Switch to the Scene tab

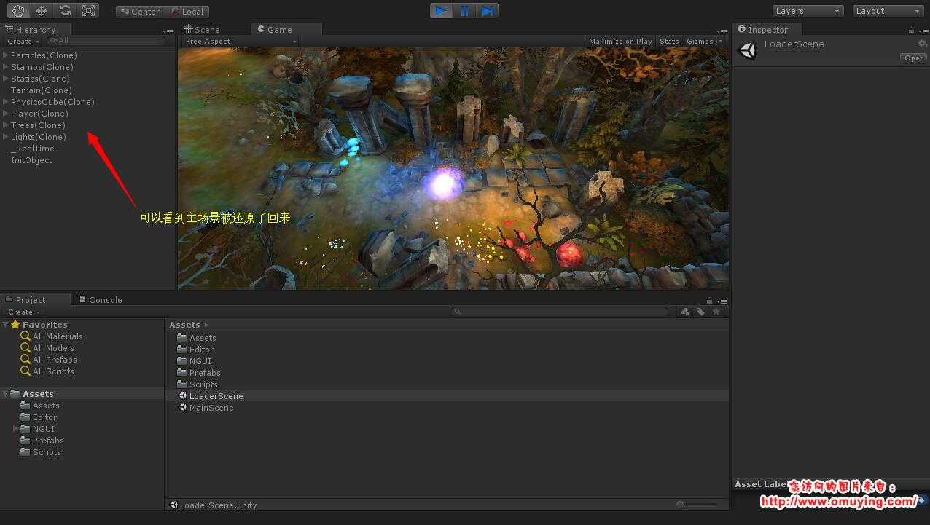202,30
